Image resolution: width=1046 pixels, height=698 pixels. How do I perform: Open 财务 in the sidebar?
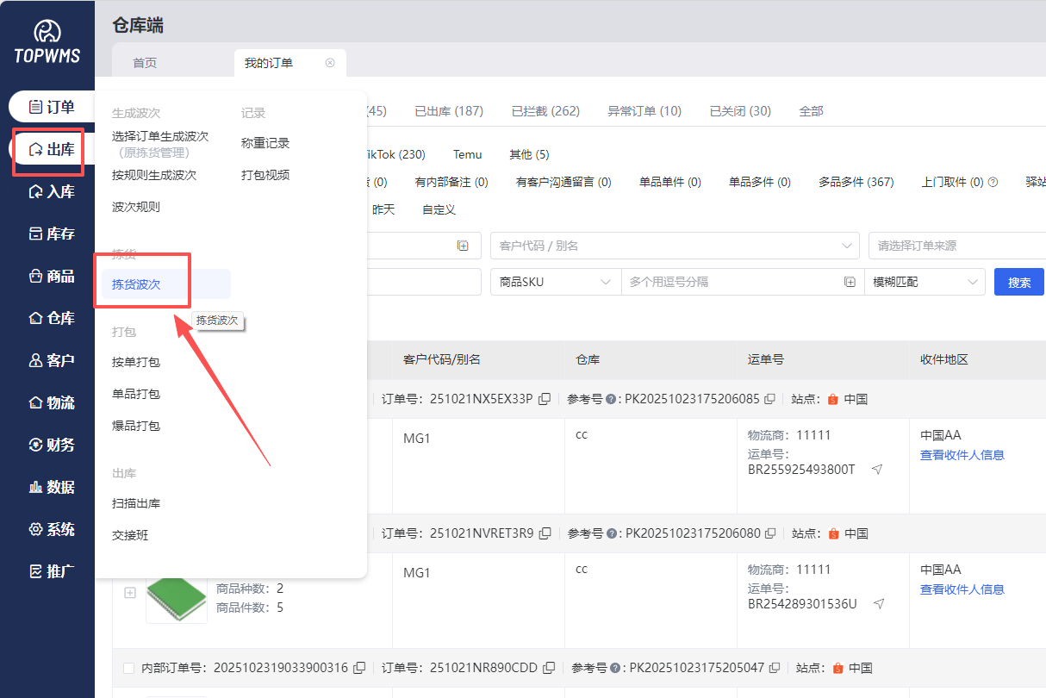(52, 445)
